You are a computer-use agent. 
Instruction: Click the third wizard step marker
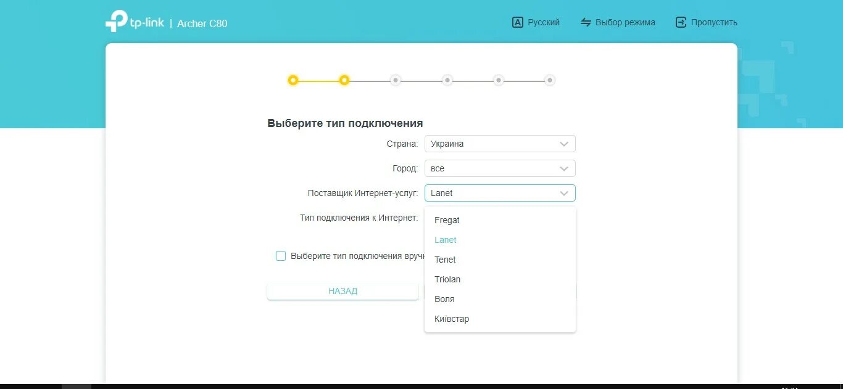pos(396,80)
